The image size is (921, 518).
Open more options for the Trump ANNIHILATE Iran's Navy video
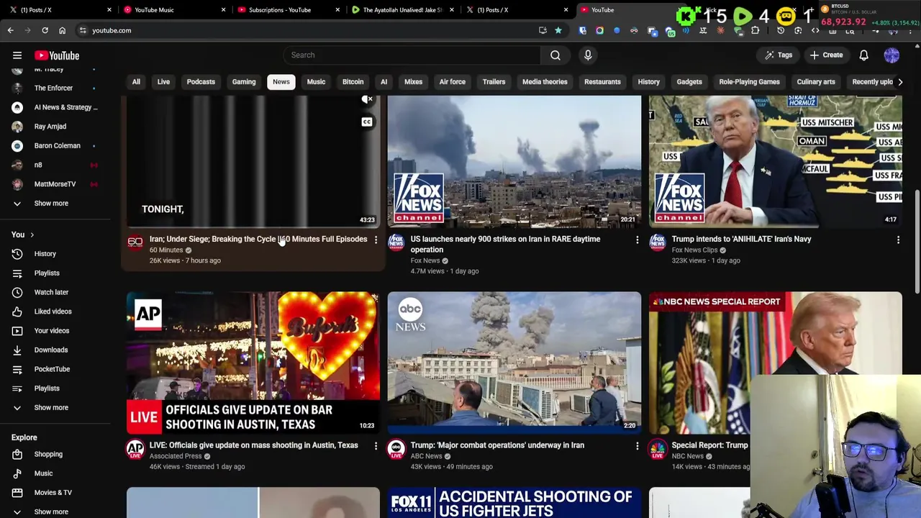point(898,240)
